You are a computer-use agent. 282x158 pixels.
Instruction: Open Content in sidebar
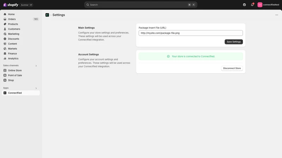[12, 44]
